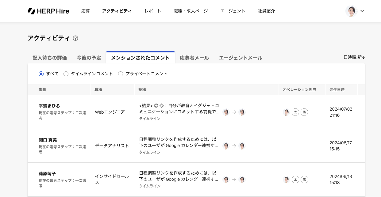381x197 pixels.
Task: Select the プライベートコメント radio option
Action: (x=121, y=74)
